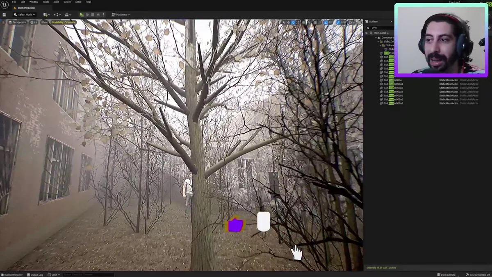Activate the rotate objects tool in viewport
492x277 pixels.
tap(293, 22)
